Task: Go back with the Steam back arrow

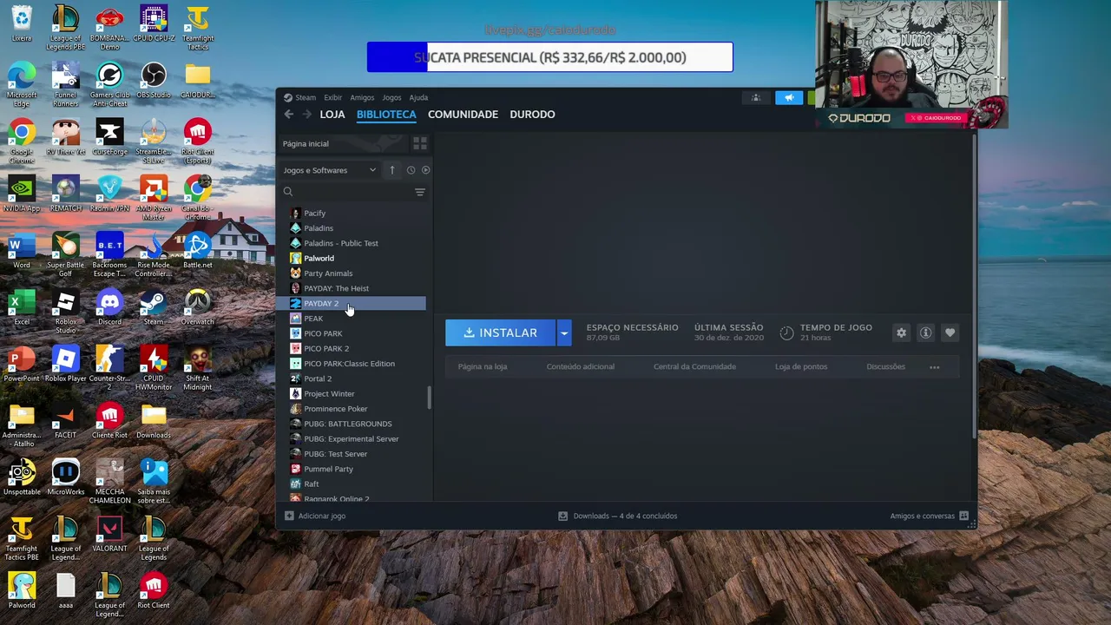Action: point(289,115)
